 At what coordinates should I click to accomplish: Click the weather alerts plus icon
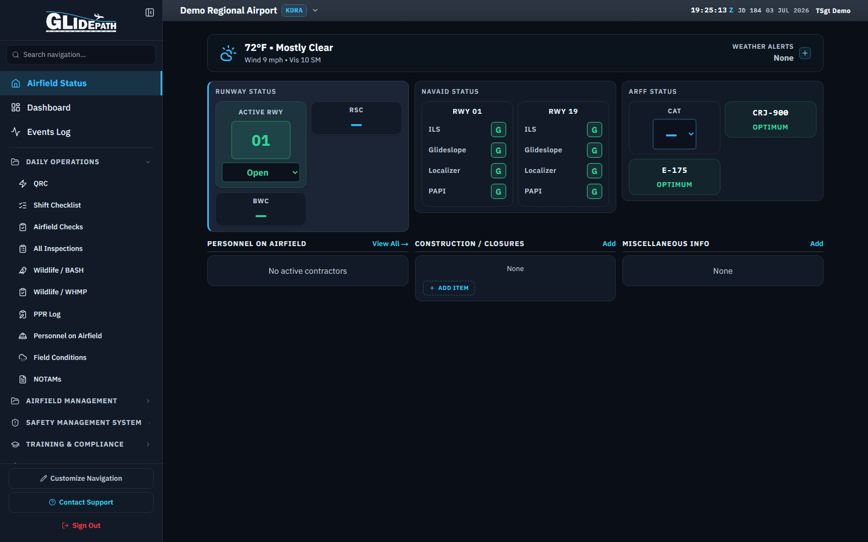[805, 53]
